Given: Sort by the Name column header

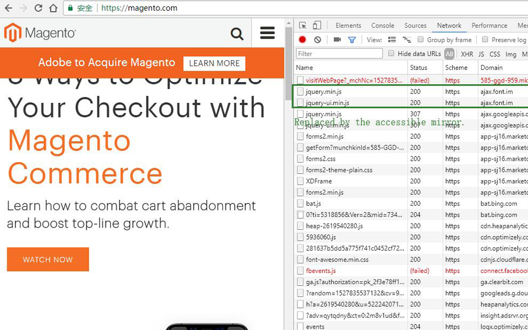Looking at the screenshot, I should click(351, 68).
